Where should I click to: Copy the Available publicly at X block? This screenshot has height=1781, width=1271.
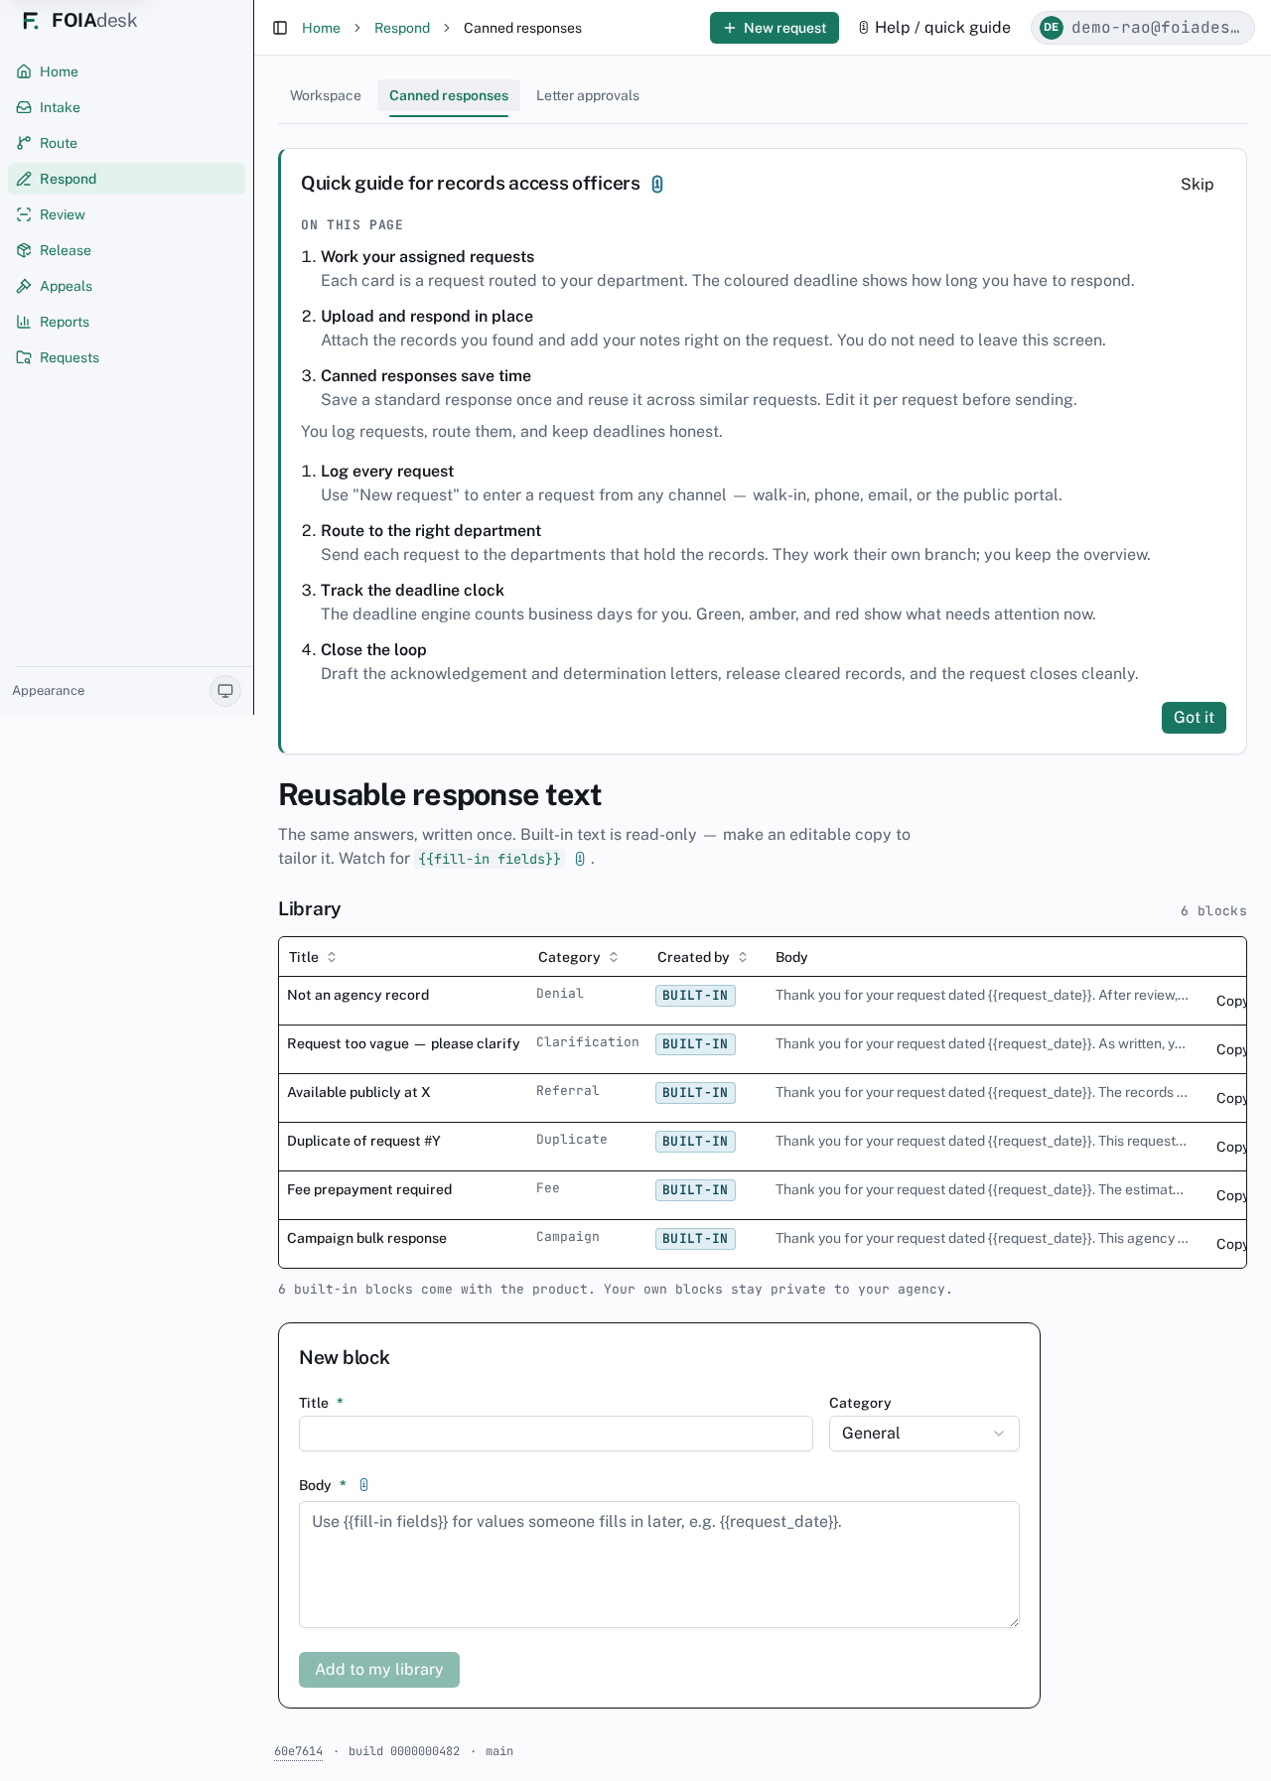(1231, 1098)
